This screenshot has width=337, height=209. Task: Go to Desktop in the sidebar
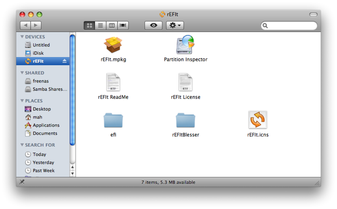tap(43, 109)
